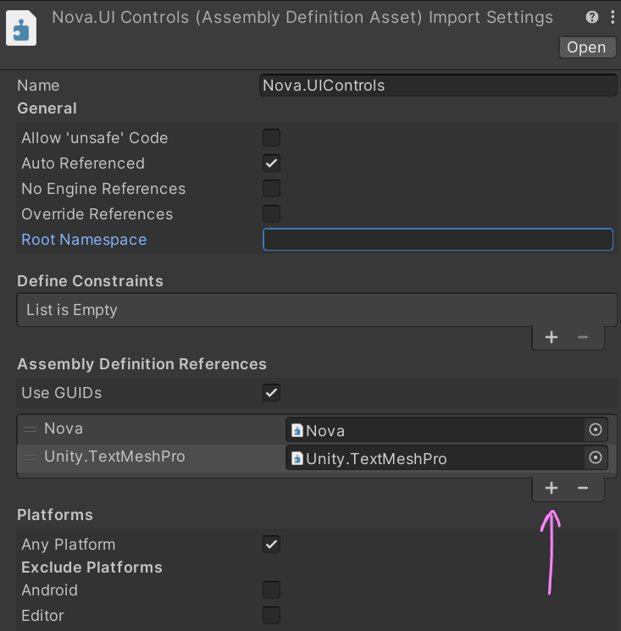Add a new assembly definition reference
621x631 pixels.
552,488
